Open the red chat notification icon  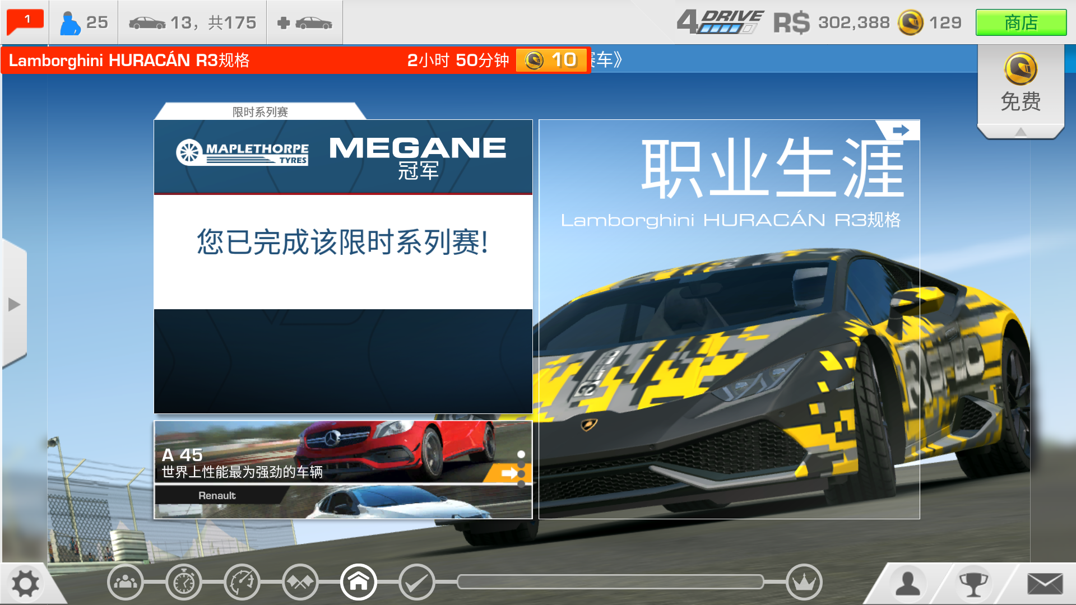(x=25, y=22)
